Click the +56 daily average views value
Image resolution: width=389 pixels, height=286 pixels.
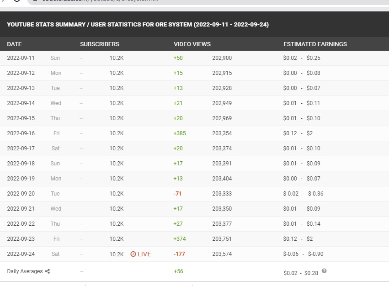(178, 271)
